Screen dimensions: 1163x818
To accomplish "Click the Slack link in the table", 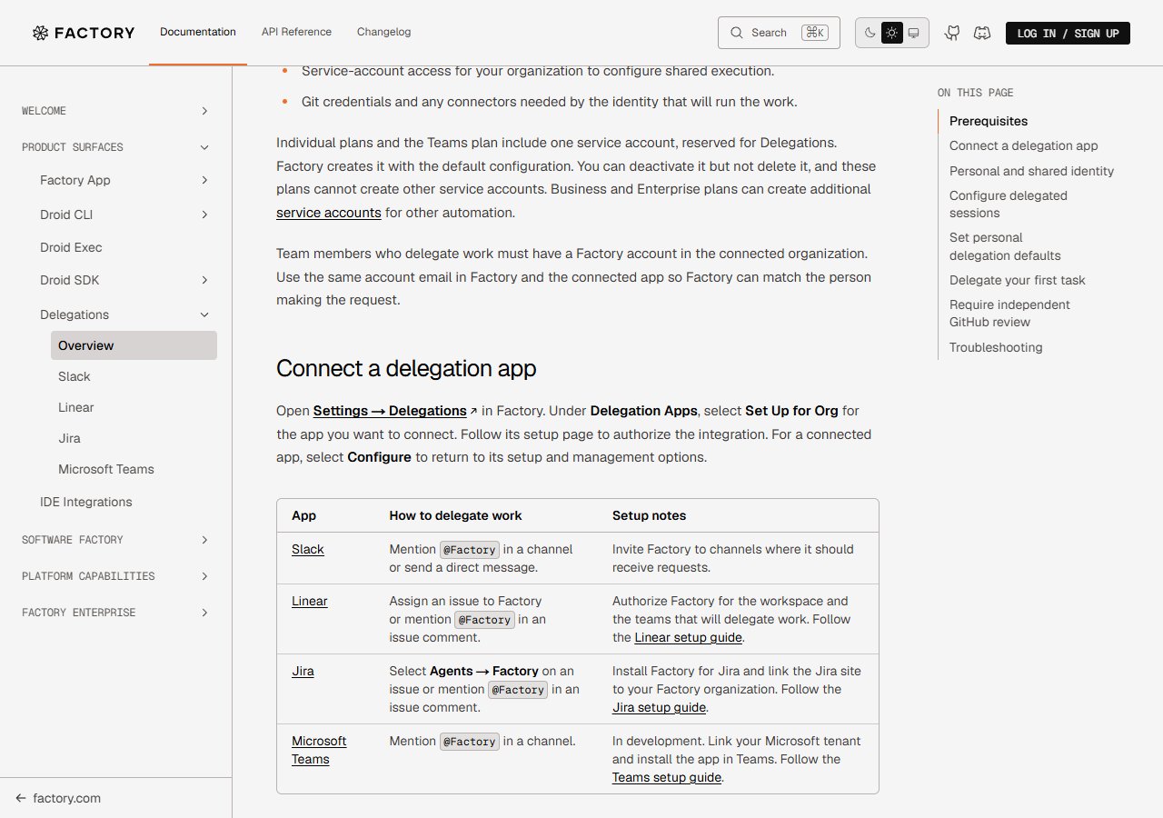I will click(x=308, y=549).
